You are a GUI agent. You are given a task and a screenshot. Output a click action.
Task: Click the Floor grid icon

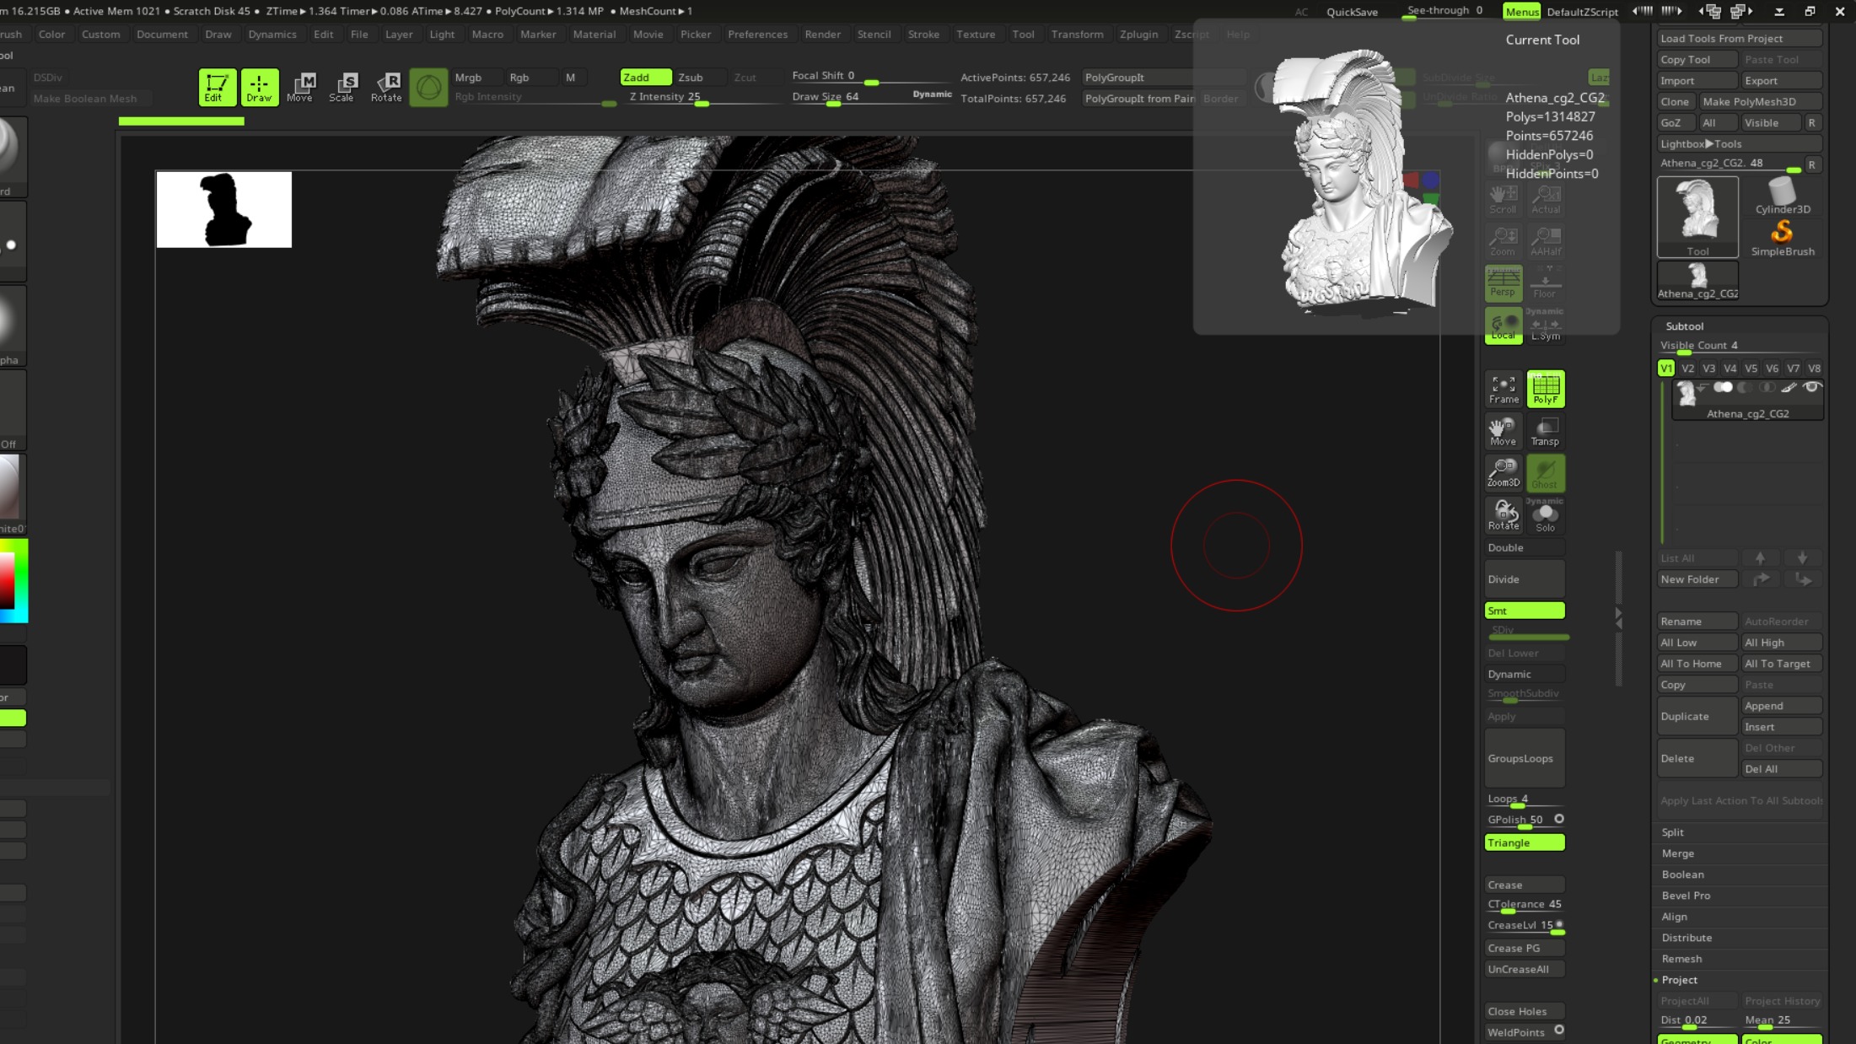pyautogui.click(x=1546, y=283)
